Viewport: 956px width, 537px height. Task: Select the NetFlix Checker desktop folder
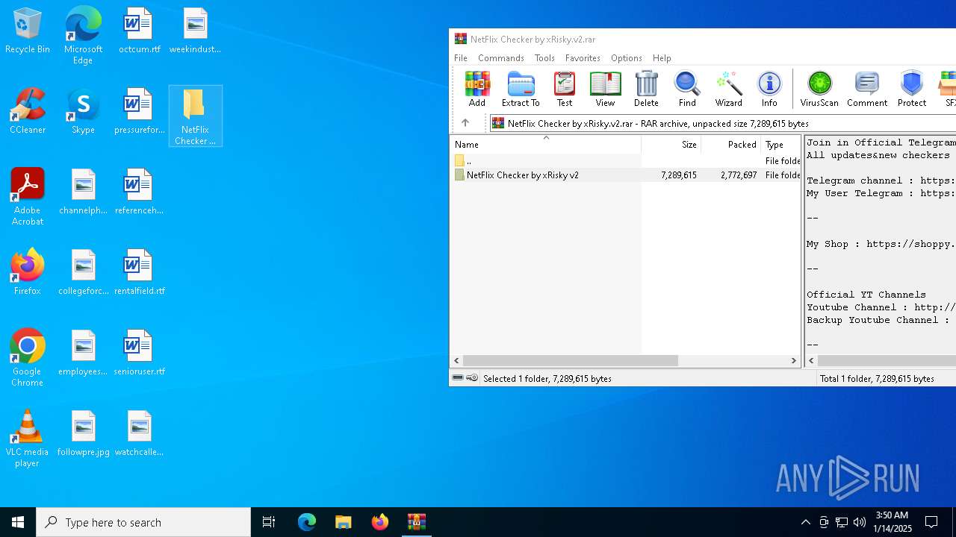[x=195, y=116]
